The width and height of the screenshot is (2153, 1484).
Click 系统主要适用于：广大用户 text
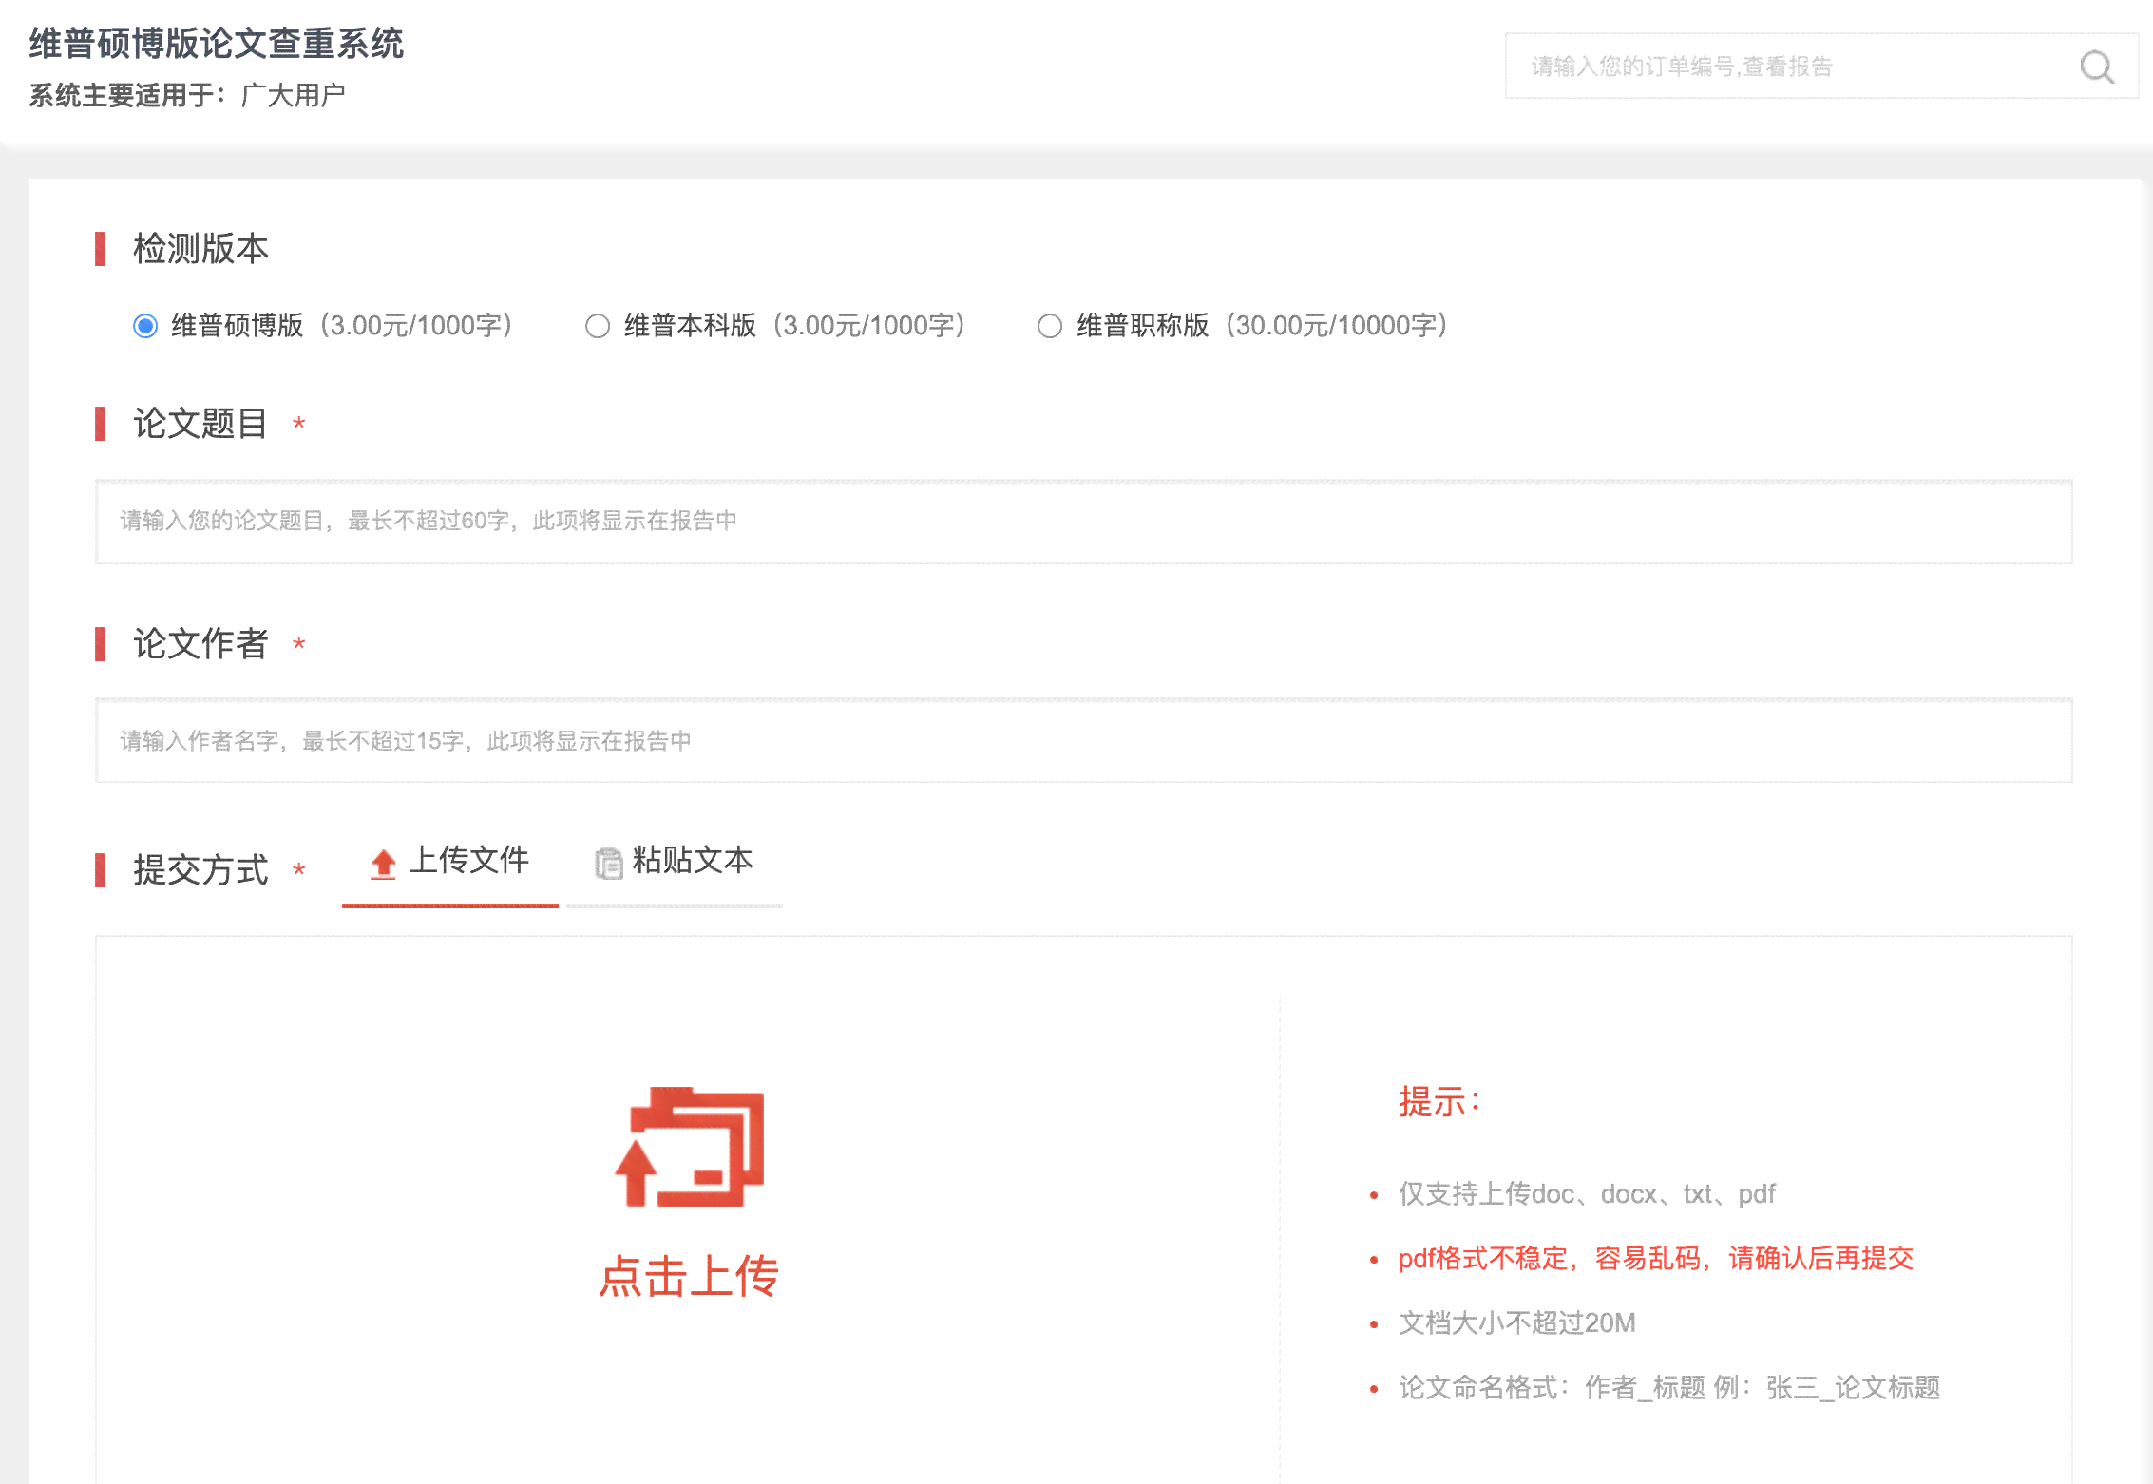(x=187, y=95)
